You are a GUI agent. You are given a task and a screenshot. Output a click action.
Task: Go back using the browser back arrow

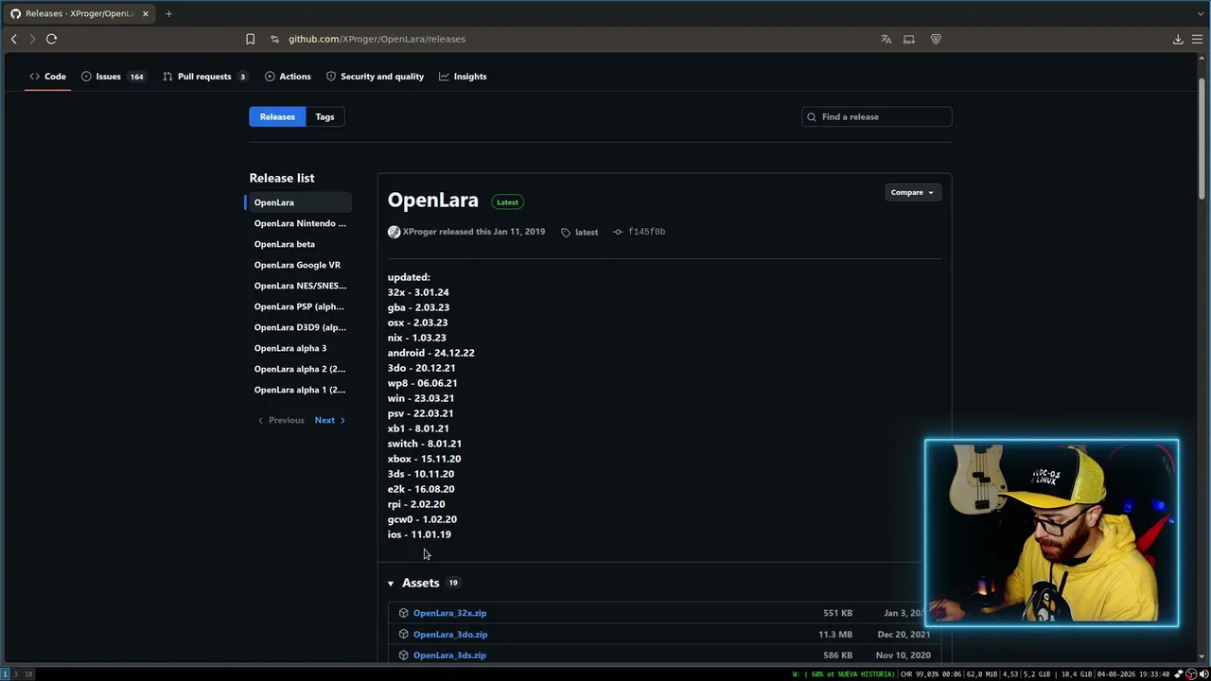[13, 39]
